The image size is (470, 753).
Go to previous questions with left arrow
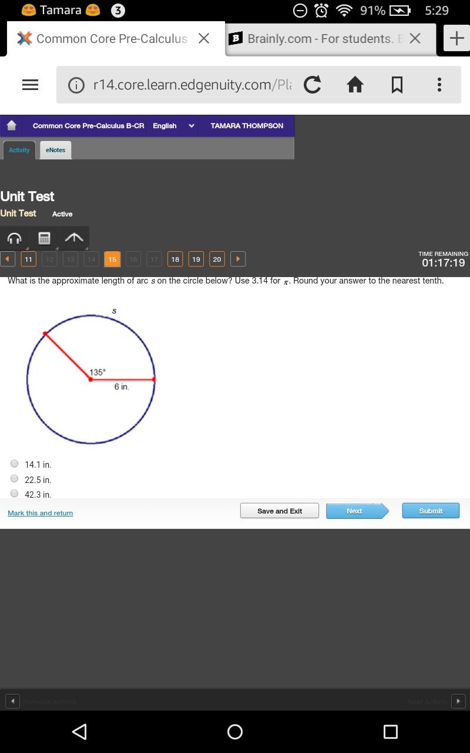tap(8, 259)
